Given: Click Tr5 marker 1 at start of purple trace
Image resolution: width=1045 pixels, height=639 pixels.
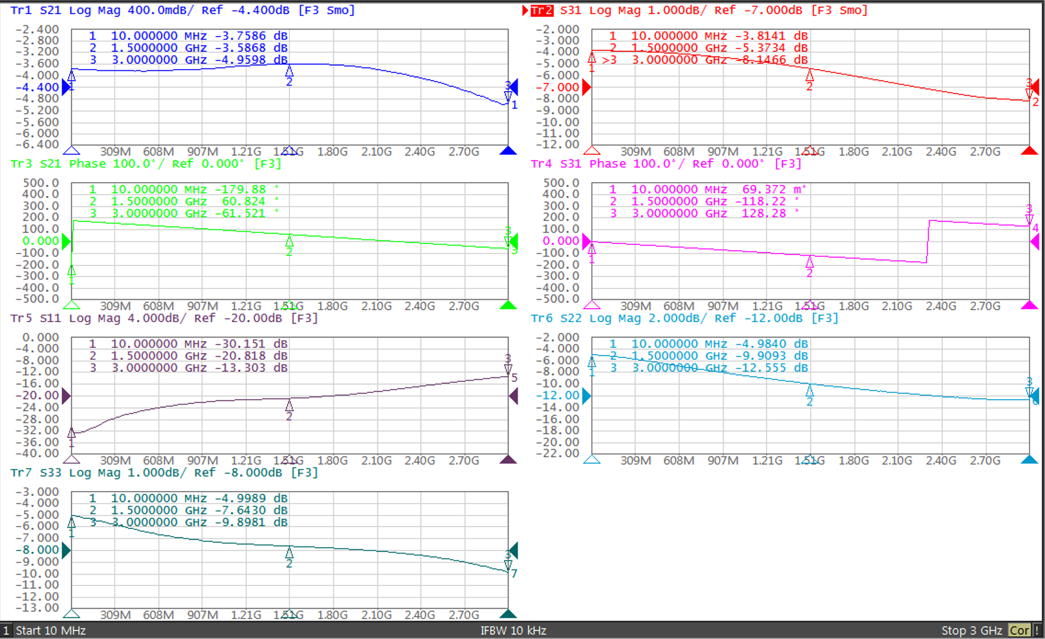Looking at the screenshot, I should 71,433.
